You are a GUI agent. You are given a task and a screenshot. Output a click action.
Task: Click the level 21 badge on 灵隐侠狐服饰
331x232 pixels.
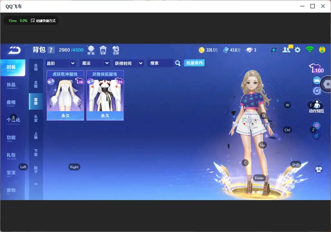[119, 81]
